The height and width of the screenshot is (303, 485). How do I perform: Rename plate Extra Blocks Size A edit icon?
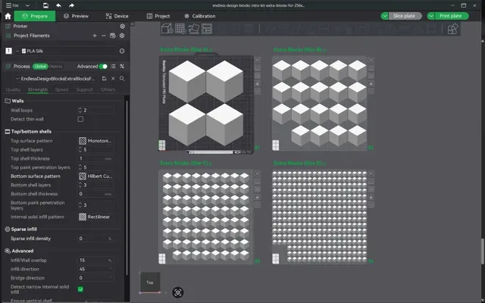click(211, 50)
